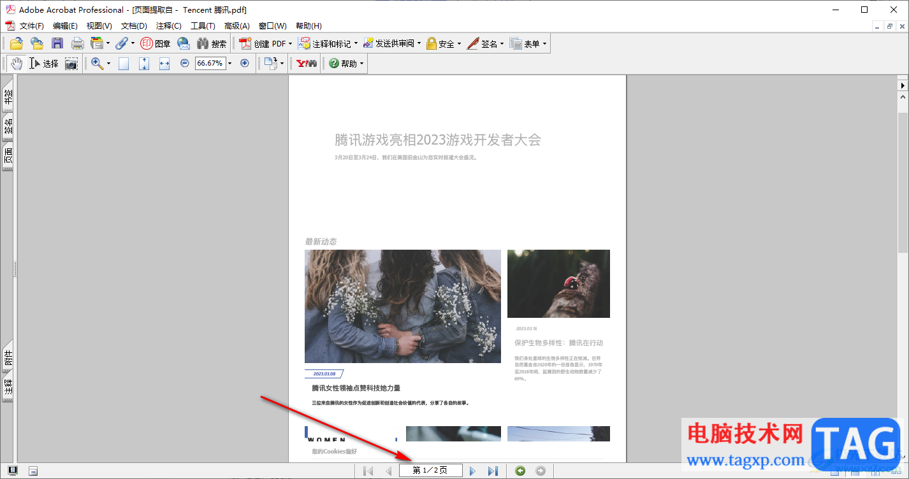Switch to the 页面 pages side tab

[x=8, y=155]
